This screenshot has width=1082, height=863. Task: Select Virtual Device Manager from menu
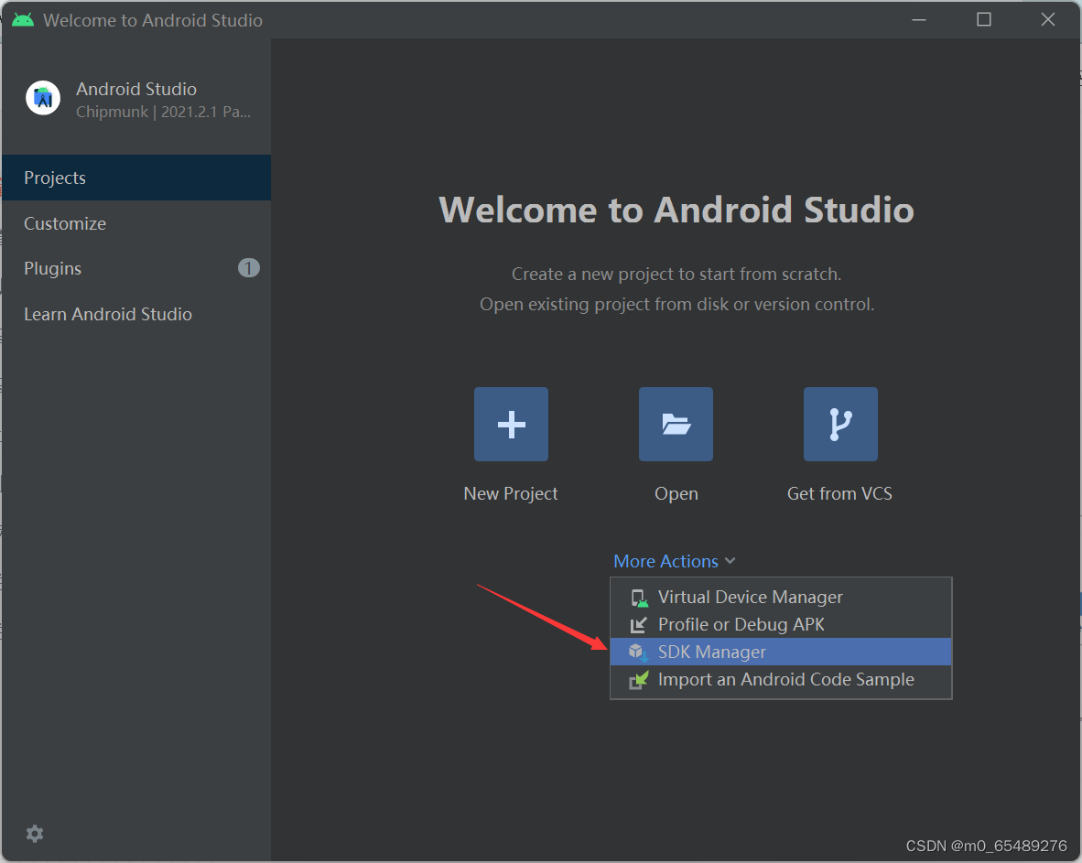pos(781,598)
